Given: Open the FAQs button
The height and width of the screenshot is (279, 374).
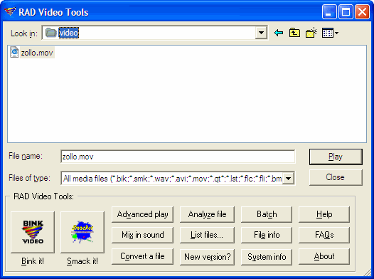Looking at the screenshot, I should (x=324, y=235).
